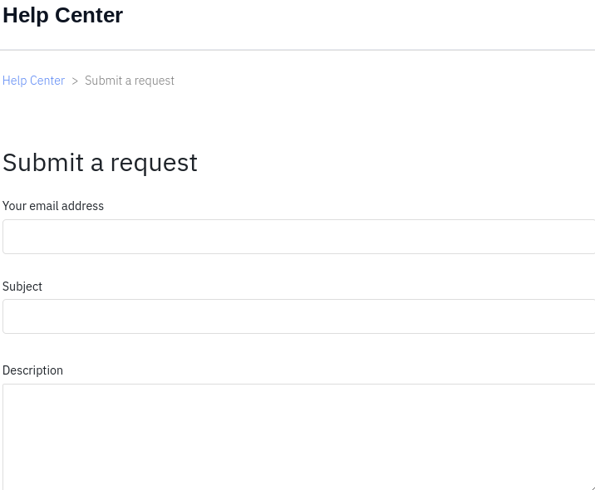This screenshot has width=595, height=490.
Task: Click the 'Your email address' label
Action: point(52,206)
